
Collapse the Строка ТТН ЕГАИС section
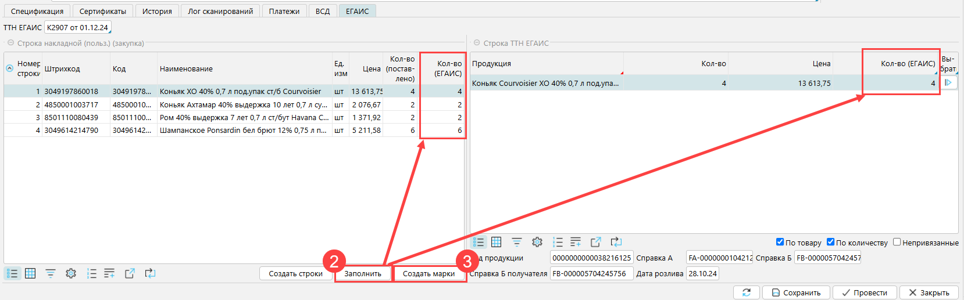[477, 43]
